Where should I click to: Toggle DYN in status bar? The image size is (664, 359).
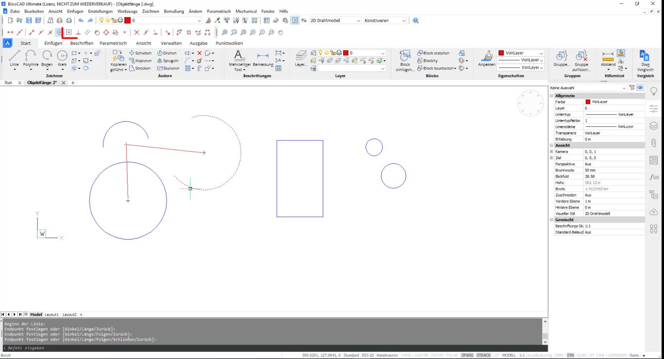[570, 355]
